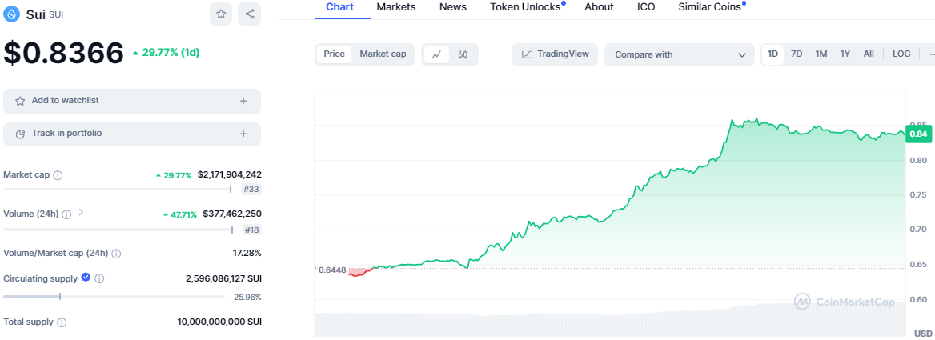The height and width of the screenshot is (340, 935).
Task: Switch to candlestick chart icon
Action: click(x=463, y=54)
